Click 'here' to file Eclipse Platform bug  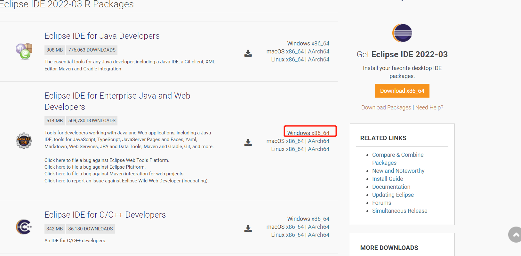tap(60, 167)
